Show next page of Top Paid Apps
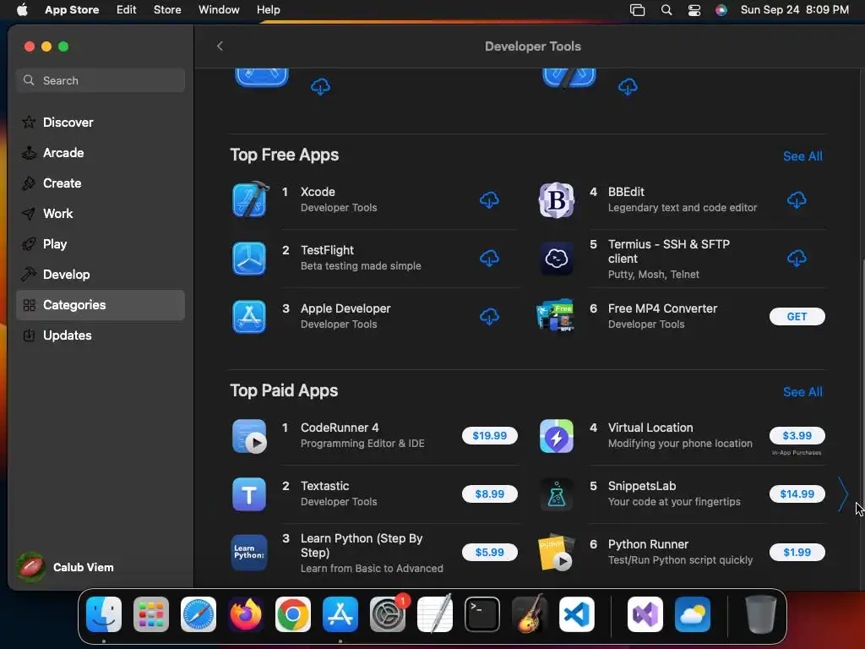Screen dimensions: 865x649 click(x=843, y=494)
